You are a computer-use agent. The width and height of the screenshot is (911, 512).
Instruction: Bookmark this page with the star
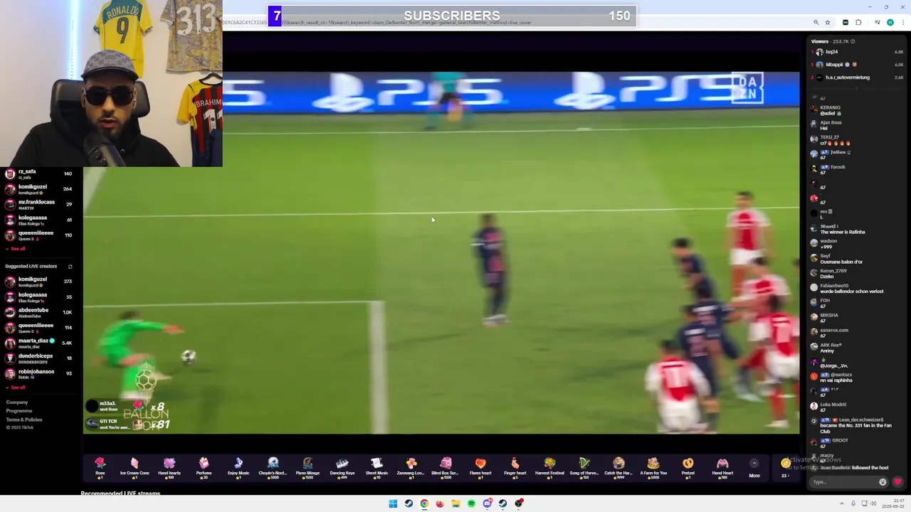pos(828,23)
